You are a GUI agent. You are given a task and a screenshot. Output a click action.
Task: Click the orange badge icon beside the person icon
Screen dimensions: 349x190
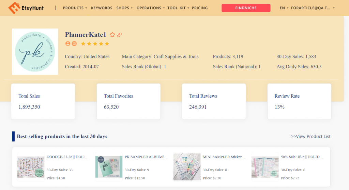tap(74, 44)
